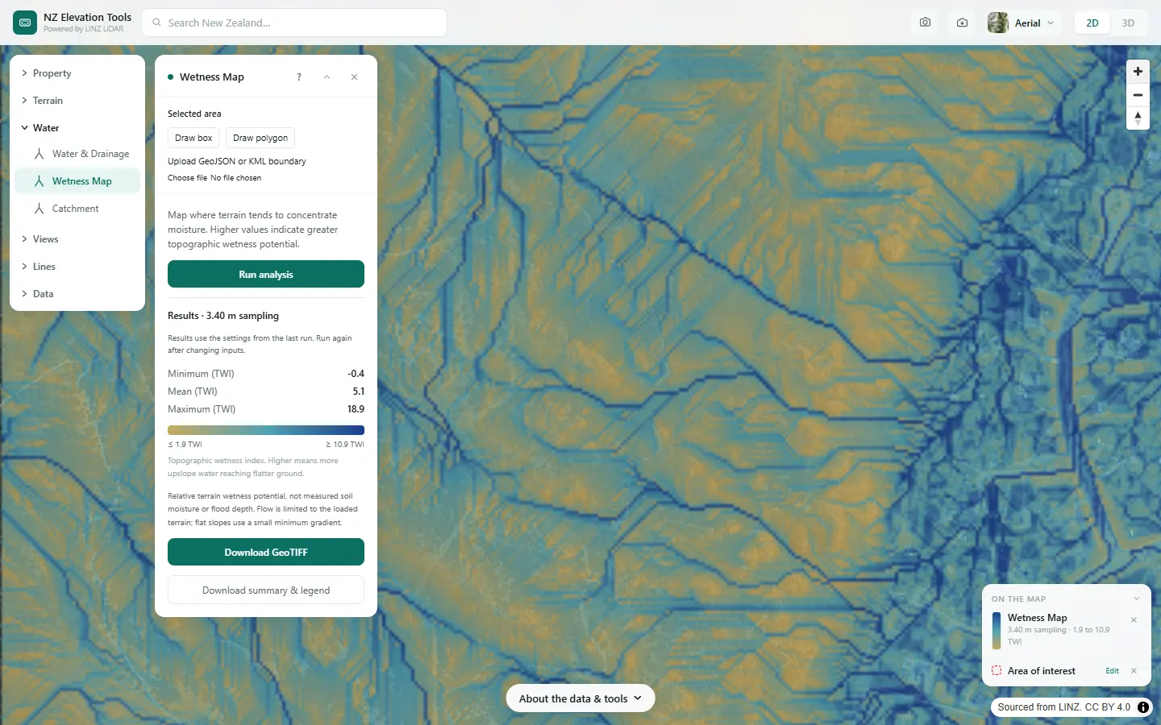Viewport: 1161px width, 725px height.
Task: Click the second camera export icon
Action: [x=962, y=23]
